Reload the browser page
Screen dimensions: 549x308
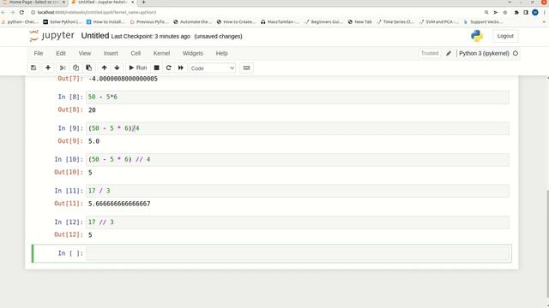tap(21, 12)
